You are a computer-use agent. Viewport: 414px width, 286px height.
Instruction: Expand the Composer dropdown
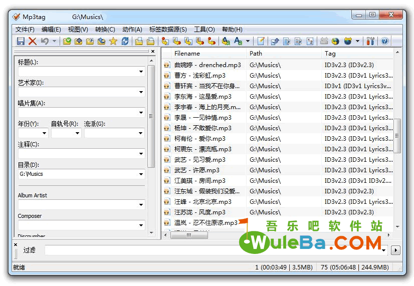(x=141, y=225)
